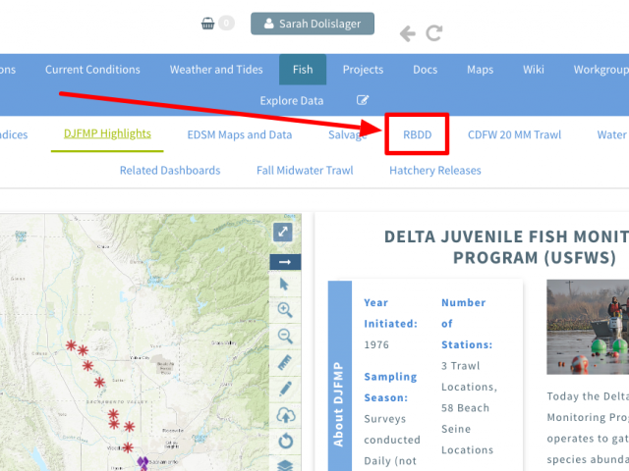Open the Sarah Dolislager user menu
The image size is (629, 471).
313,24
